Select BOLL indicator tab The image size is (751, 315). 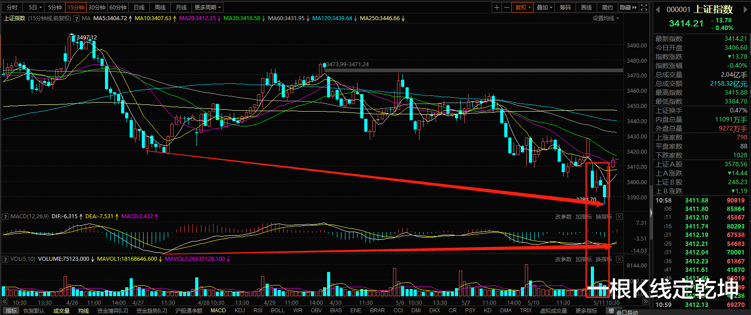(278, 311)
